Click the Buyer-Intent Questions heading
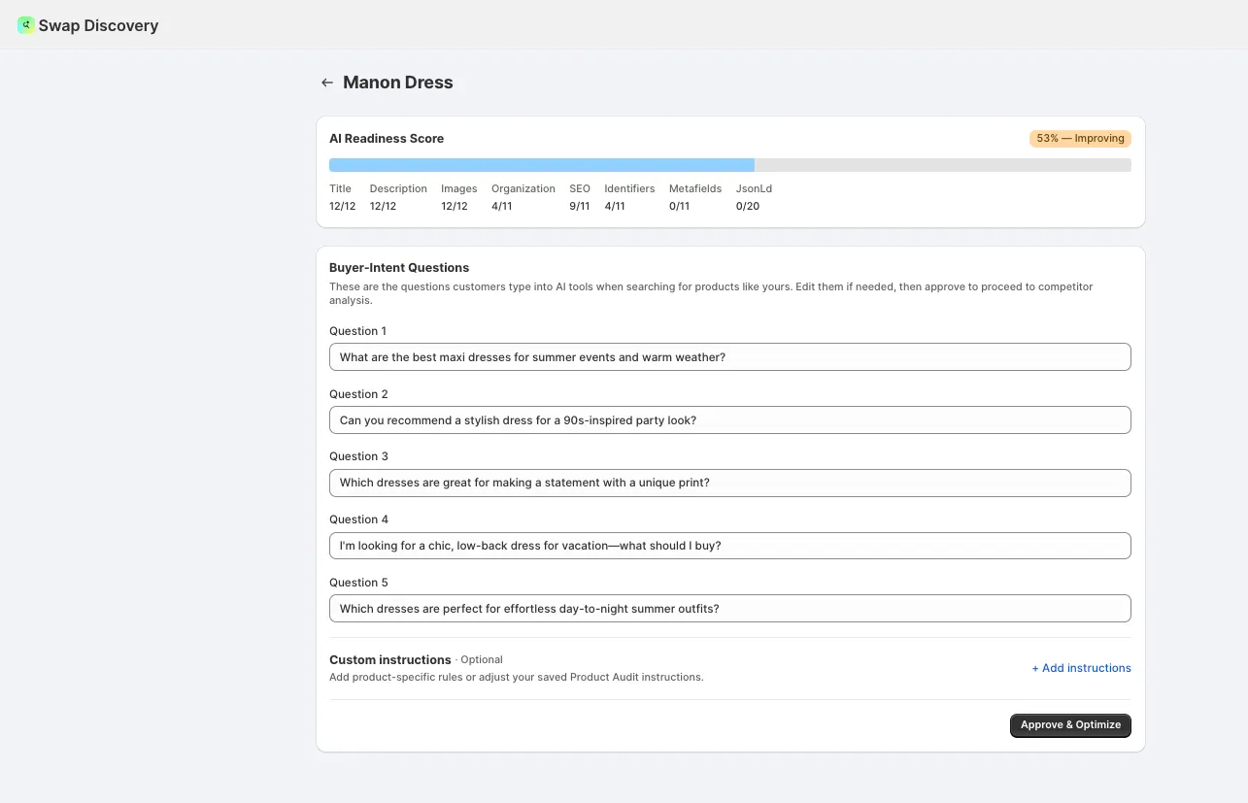This screenshot has height=803, width=1248. tap(399, 268)
